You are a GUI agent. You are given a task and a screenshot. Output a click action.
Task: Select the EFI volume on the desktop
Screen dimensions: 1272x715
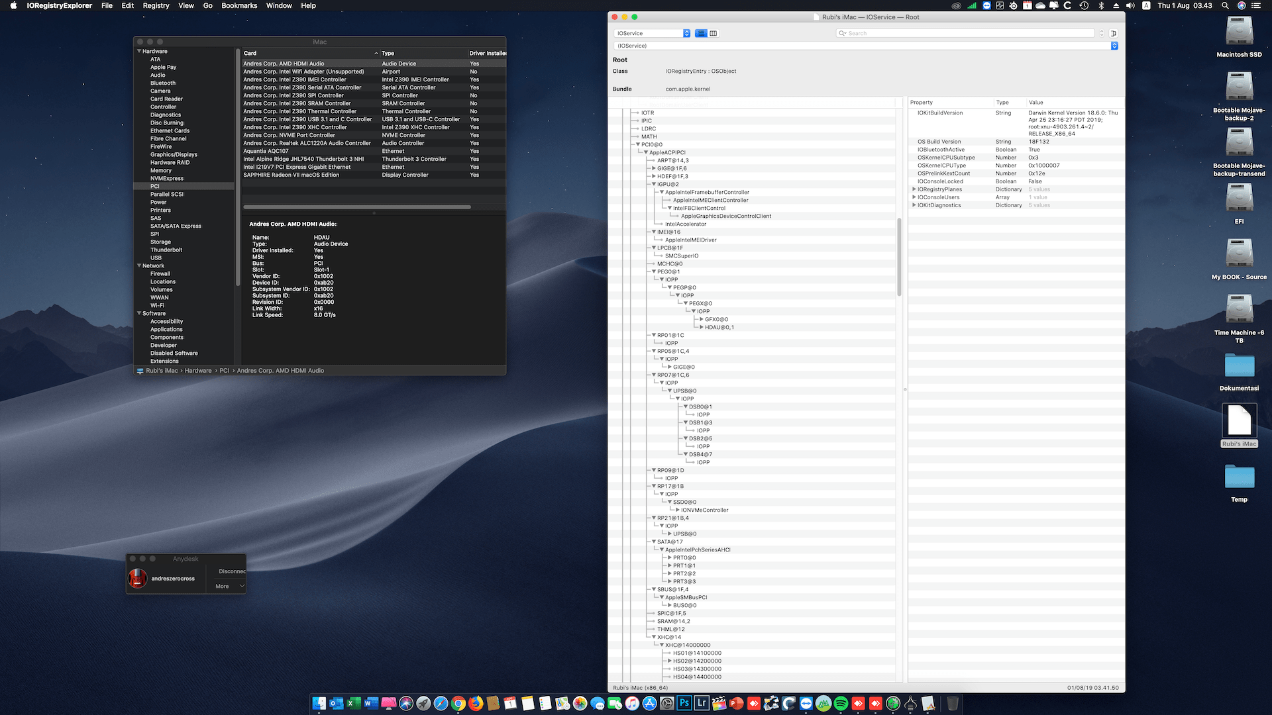1239,204
